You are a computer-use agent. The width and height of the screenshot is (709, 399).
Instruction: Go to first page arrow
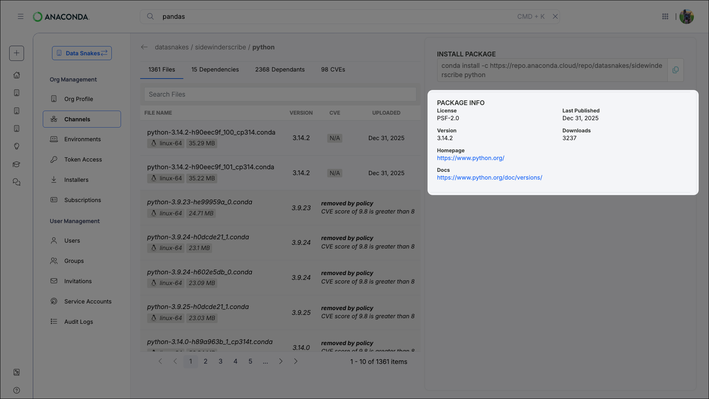[160, 361]
